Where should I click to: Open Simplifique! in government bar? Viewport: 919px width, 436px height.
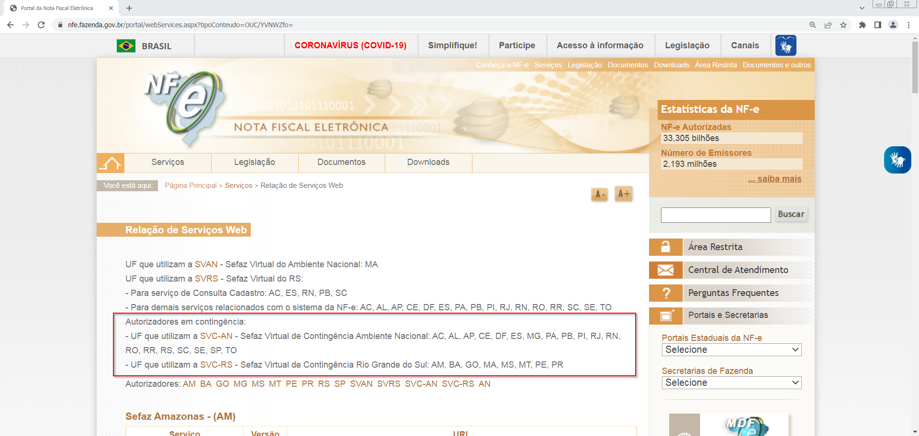tap(452, 45)
